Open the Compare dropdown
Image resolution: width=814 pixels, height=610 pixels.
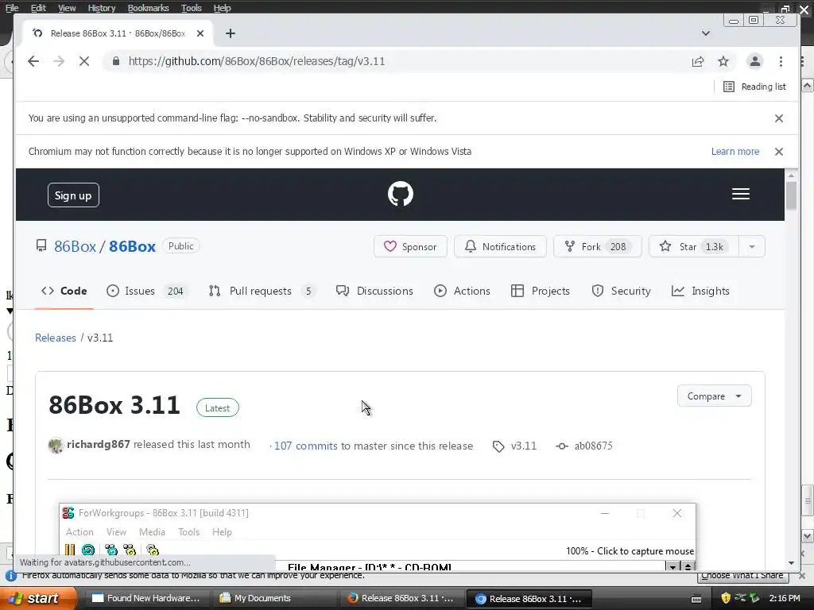tap(715, 396)
